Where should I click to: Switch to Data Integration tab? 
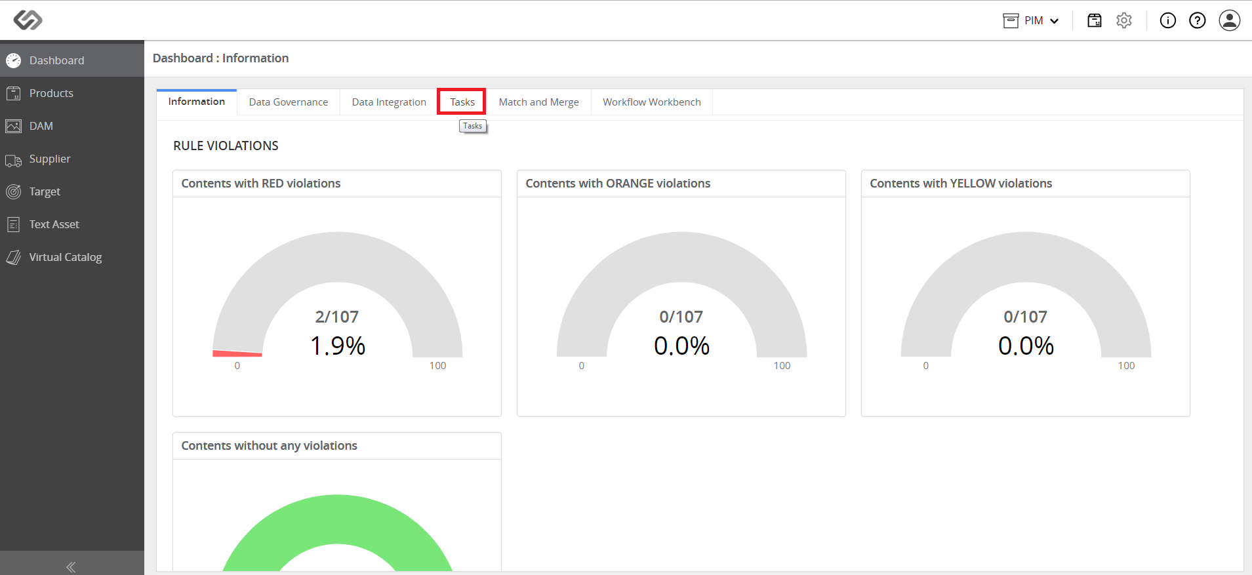pos(389,102)
